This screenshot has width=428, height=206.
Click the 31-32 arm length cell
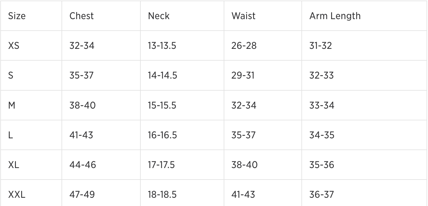pos(320,46)
